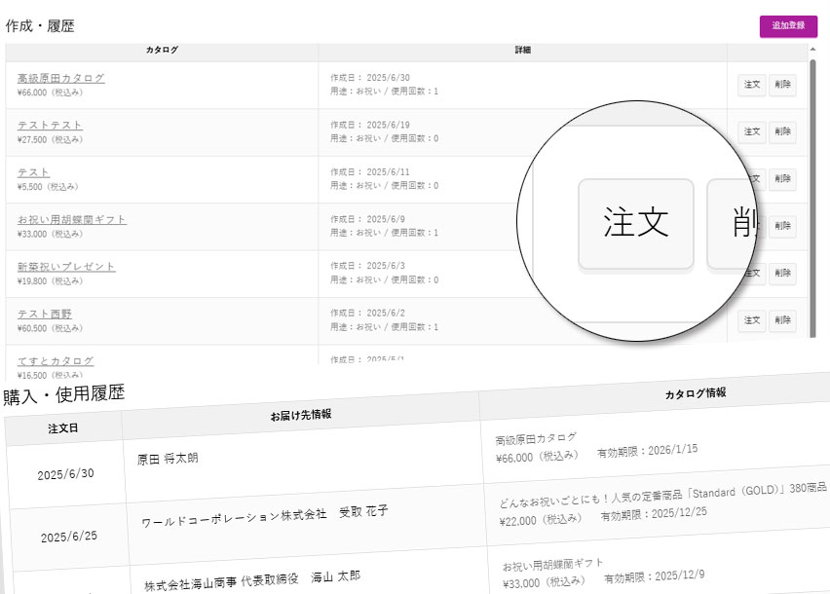
Task: Delete the ¥5,500 テスト catalog row
Action: pos(781,179)
